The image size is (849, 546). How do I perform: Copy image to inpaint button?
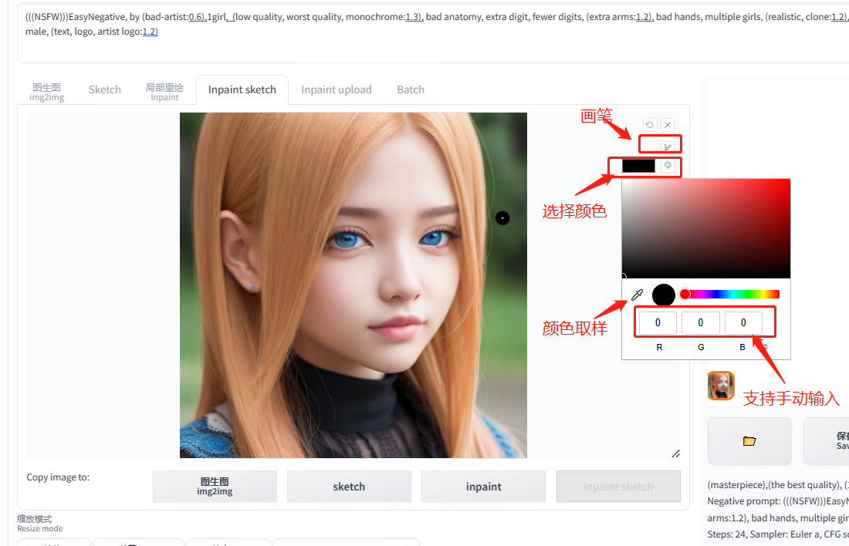coord(483,487)
